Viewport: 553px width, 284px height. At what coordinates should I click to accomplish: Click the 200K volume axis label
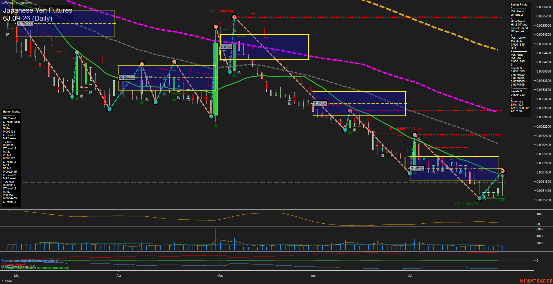(x=540, y=243)
